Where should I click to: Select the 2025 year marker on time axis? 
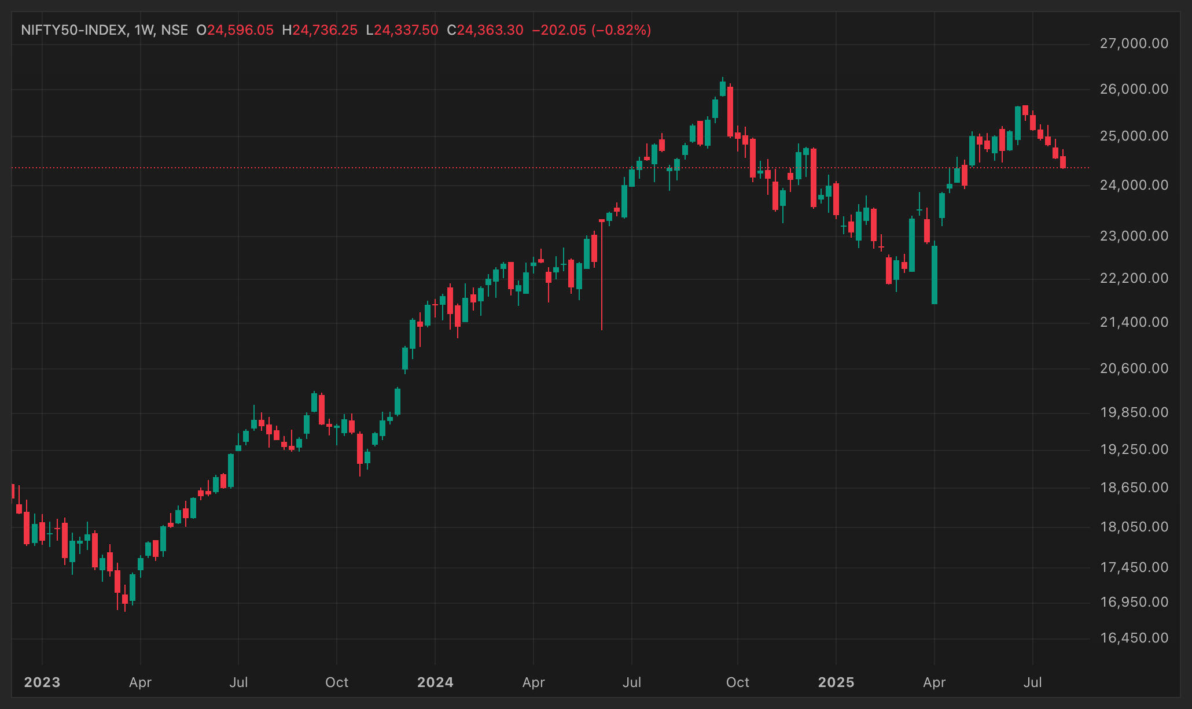pyautogui.click(x=836, y=682)
